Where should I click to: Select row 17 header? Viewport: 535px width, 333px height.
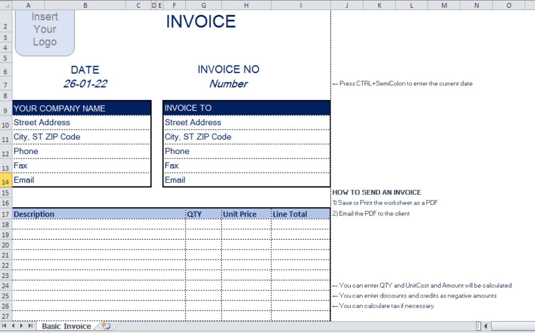[6, 214]
